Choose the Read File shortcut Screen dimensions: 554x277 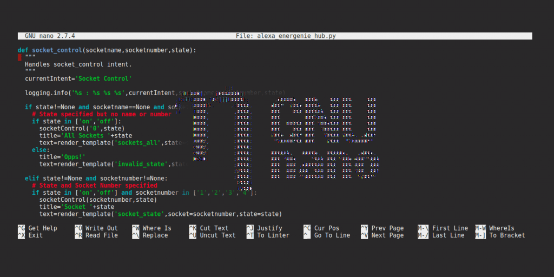tap(101, 235)
